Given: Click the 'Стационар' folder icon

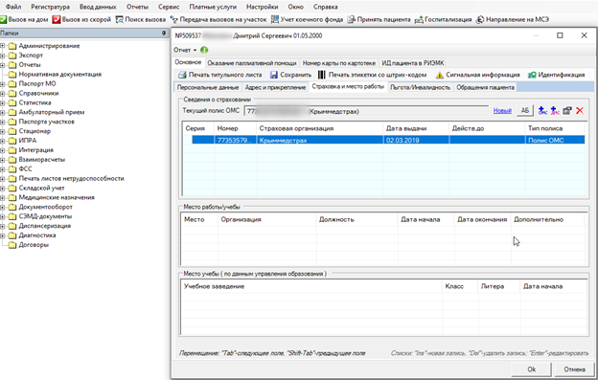Looking at the screenshot, I should [x=12, y=131].
